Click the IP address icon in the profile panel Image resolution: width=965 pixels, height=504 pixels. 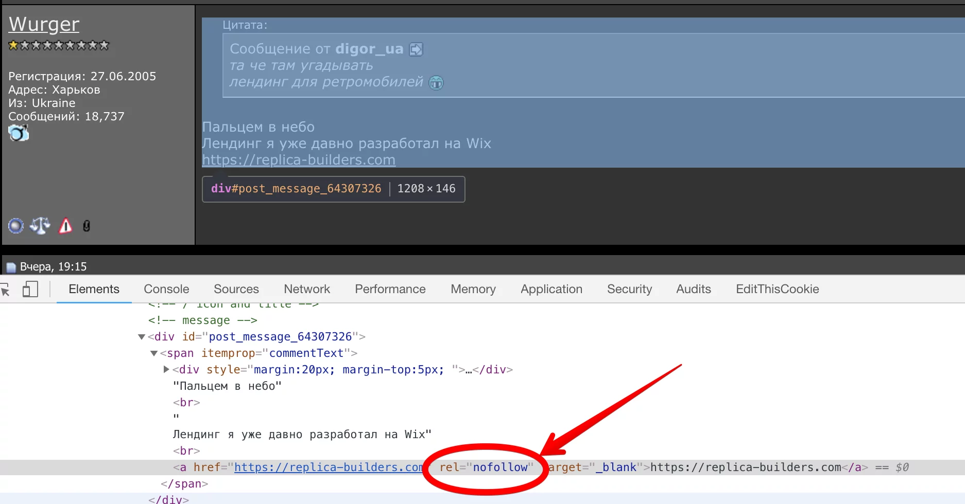86,226
